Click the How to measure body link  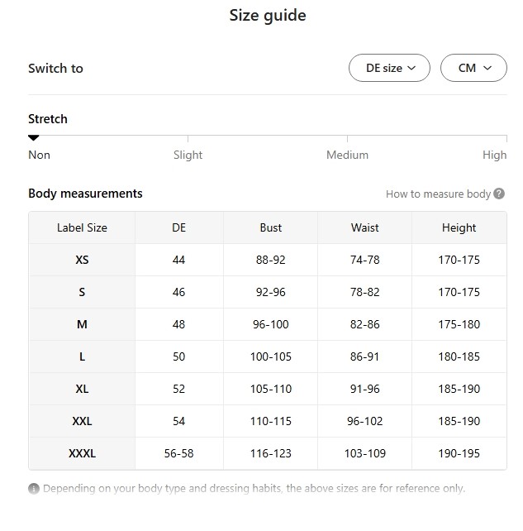(x=438, y=194)
